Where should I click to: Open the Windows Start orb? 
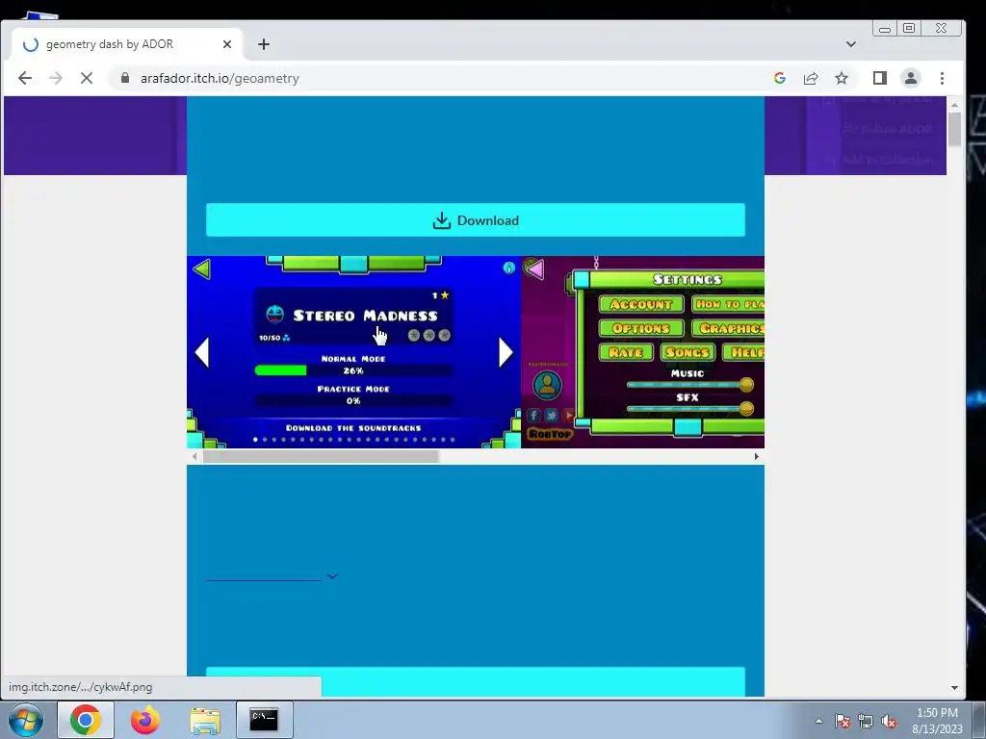pos(26,720)
